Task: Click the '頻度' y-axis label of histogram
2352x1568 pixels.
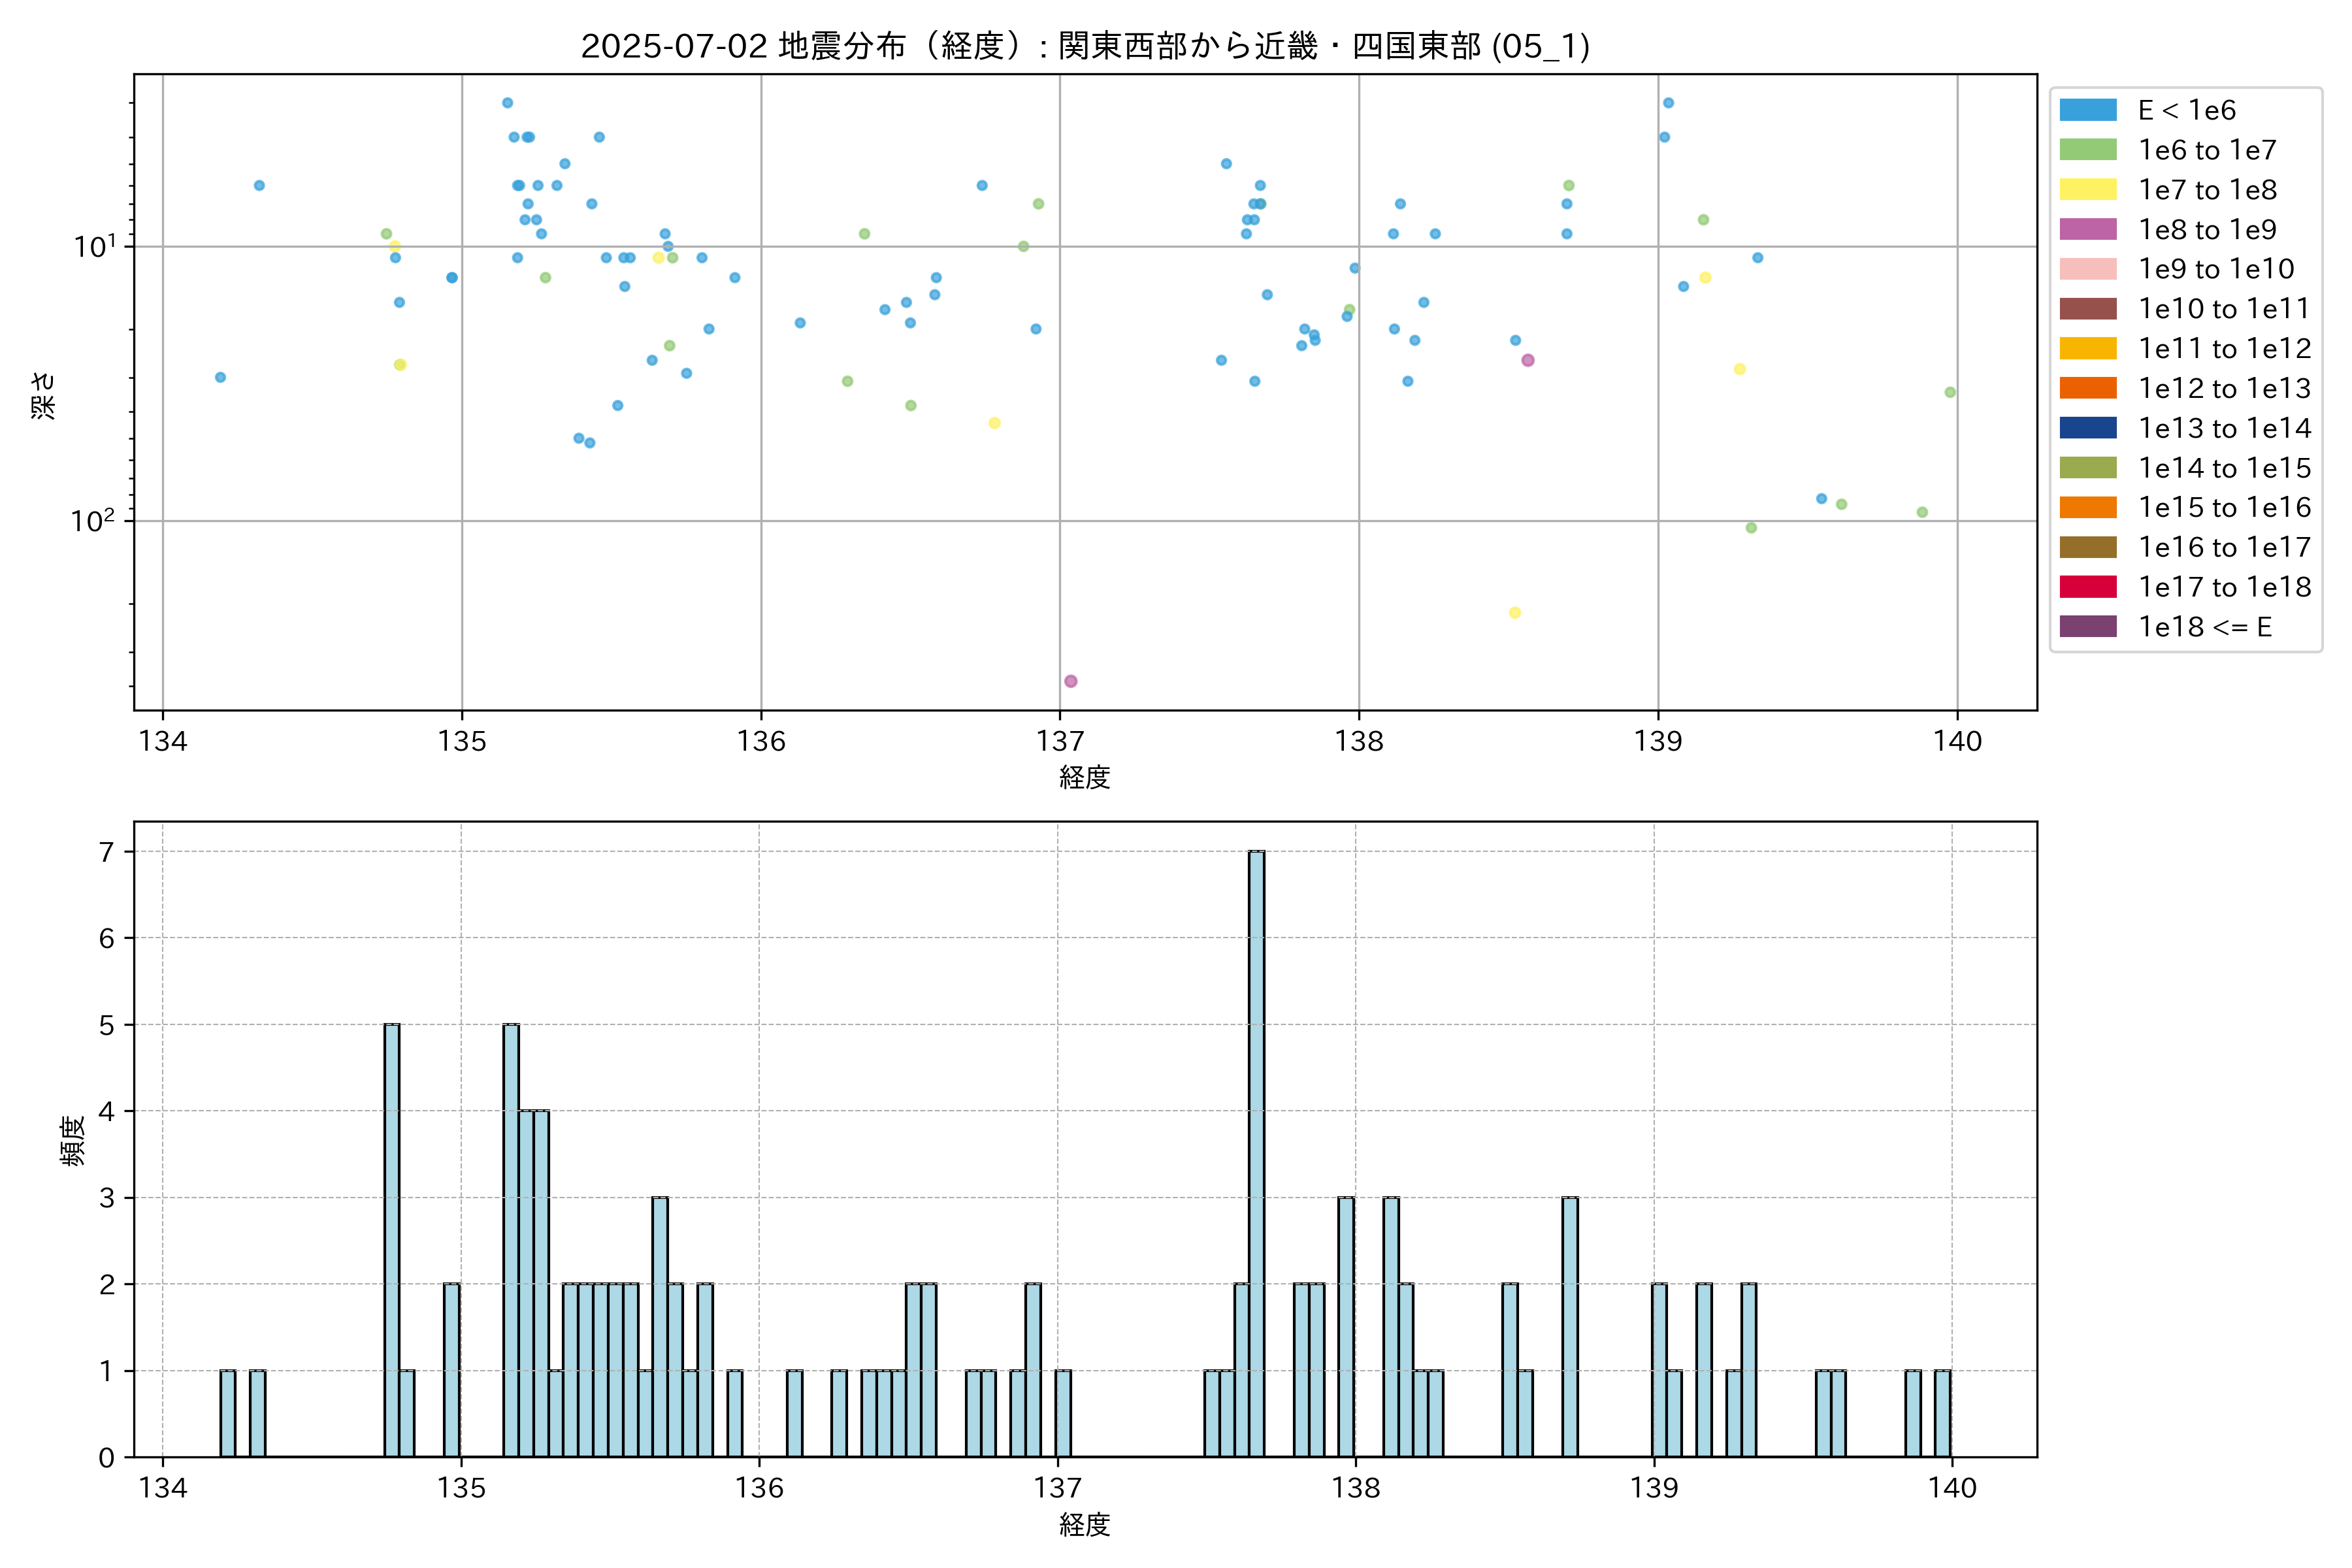Action: (72, 1140)
